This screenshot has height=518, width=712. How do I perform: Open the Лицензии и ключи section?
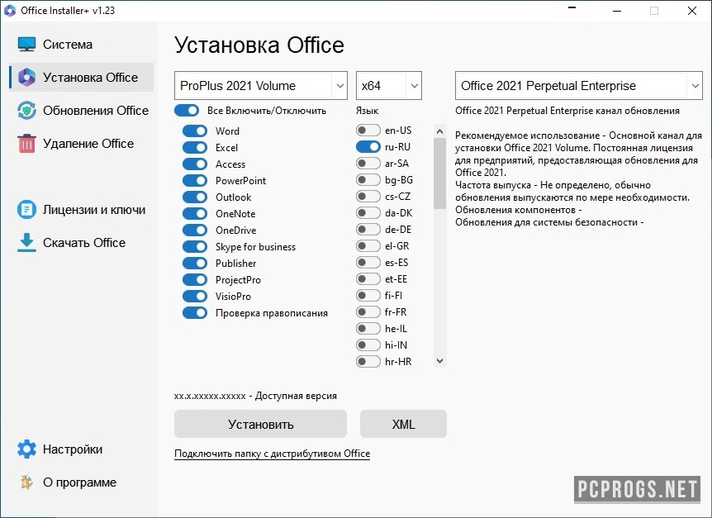94,210
